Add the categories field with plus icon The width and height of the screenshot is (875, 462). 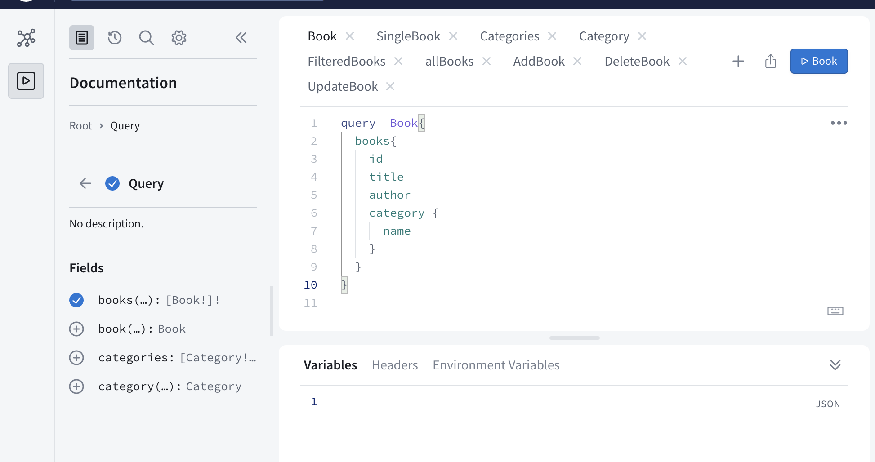point(76,358)
